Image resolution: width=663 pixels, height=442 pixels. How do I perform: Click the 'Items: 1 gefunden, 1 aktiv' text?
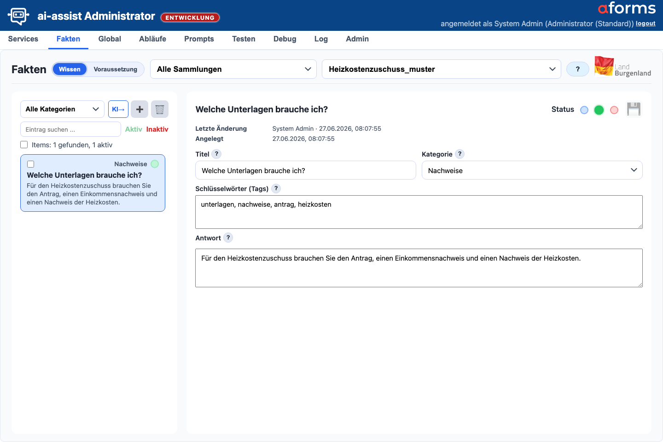pyautogui.click(x=72, y=145)
